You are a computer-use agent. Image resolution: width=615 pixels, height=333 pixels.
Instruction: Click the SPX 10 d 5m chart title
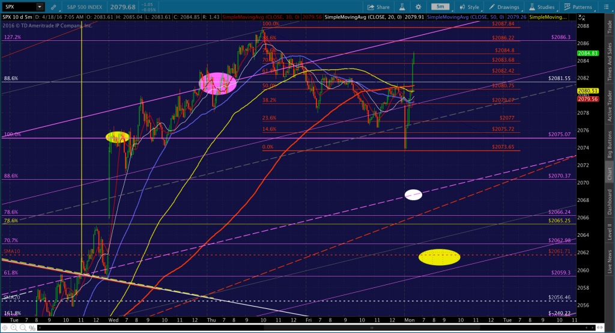pos(17,17)
